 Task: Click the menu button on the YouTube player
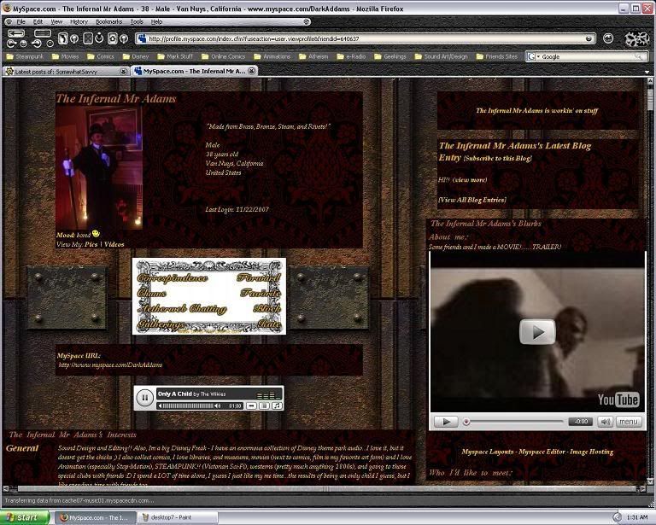click(629, 422)
